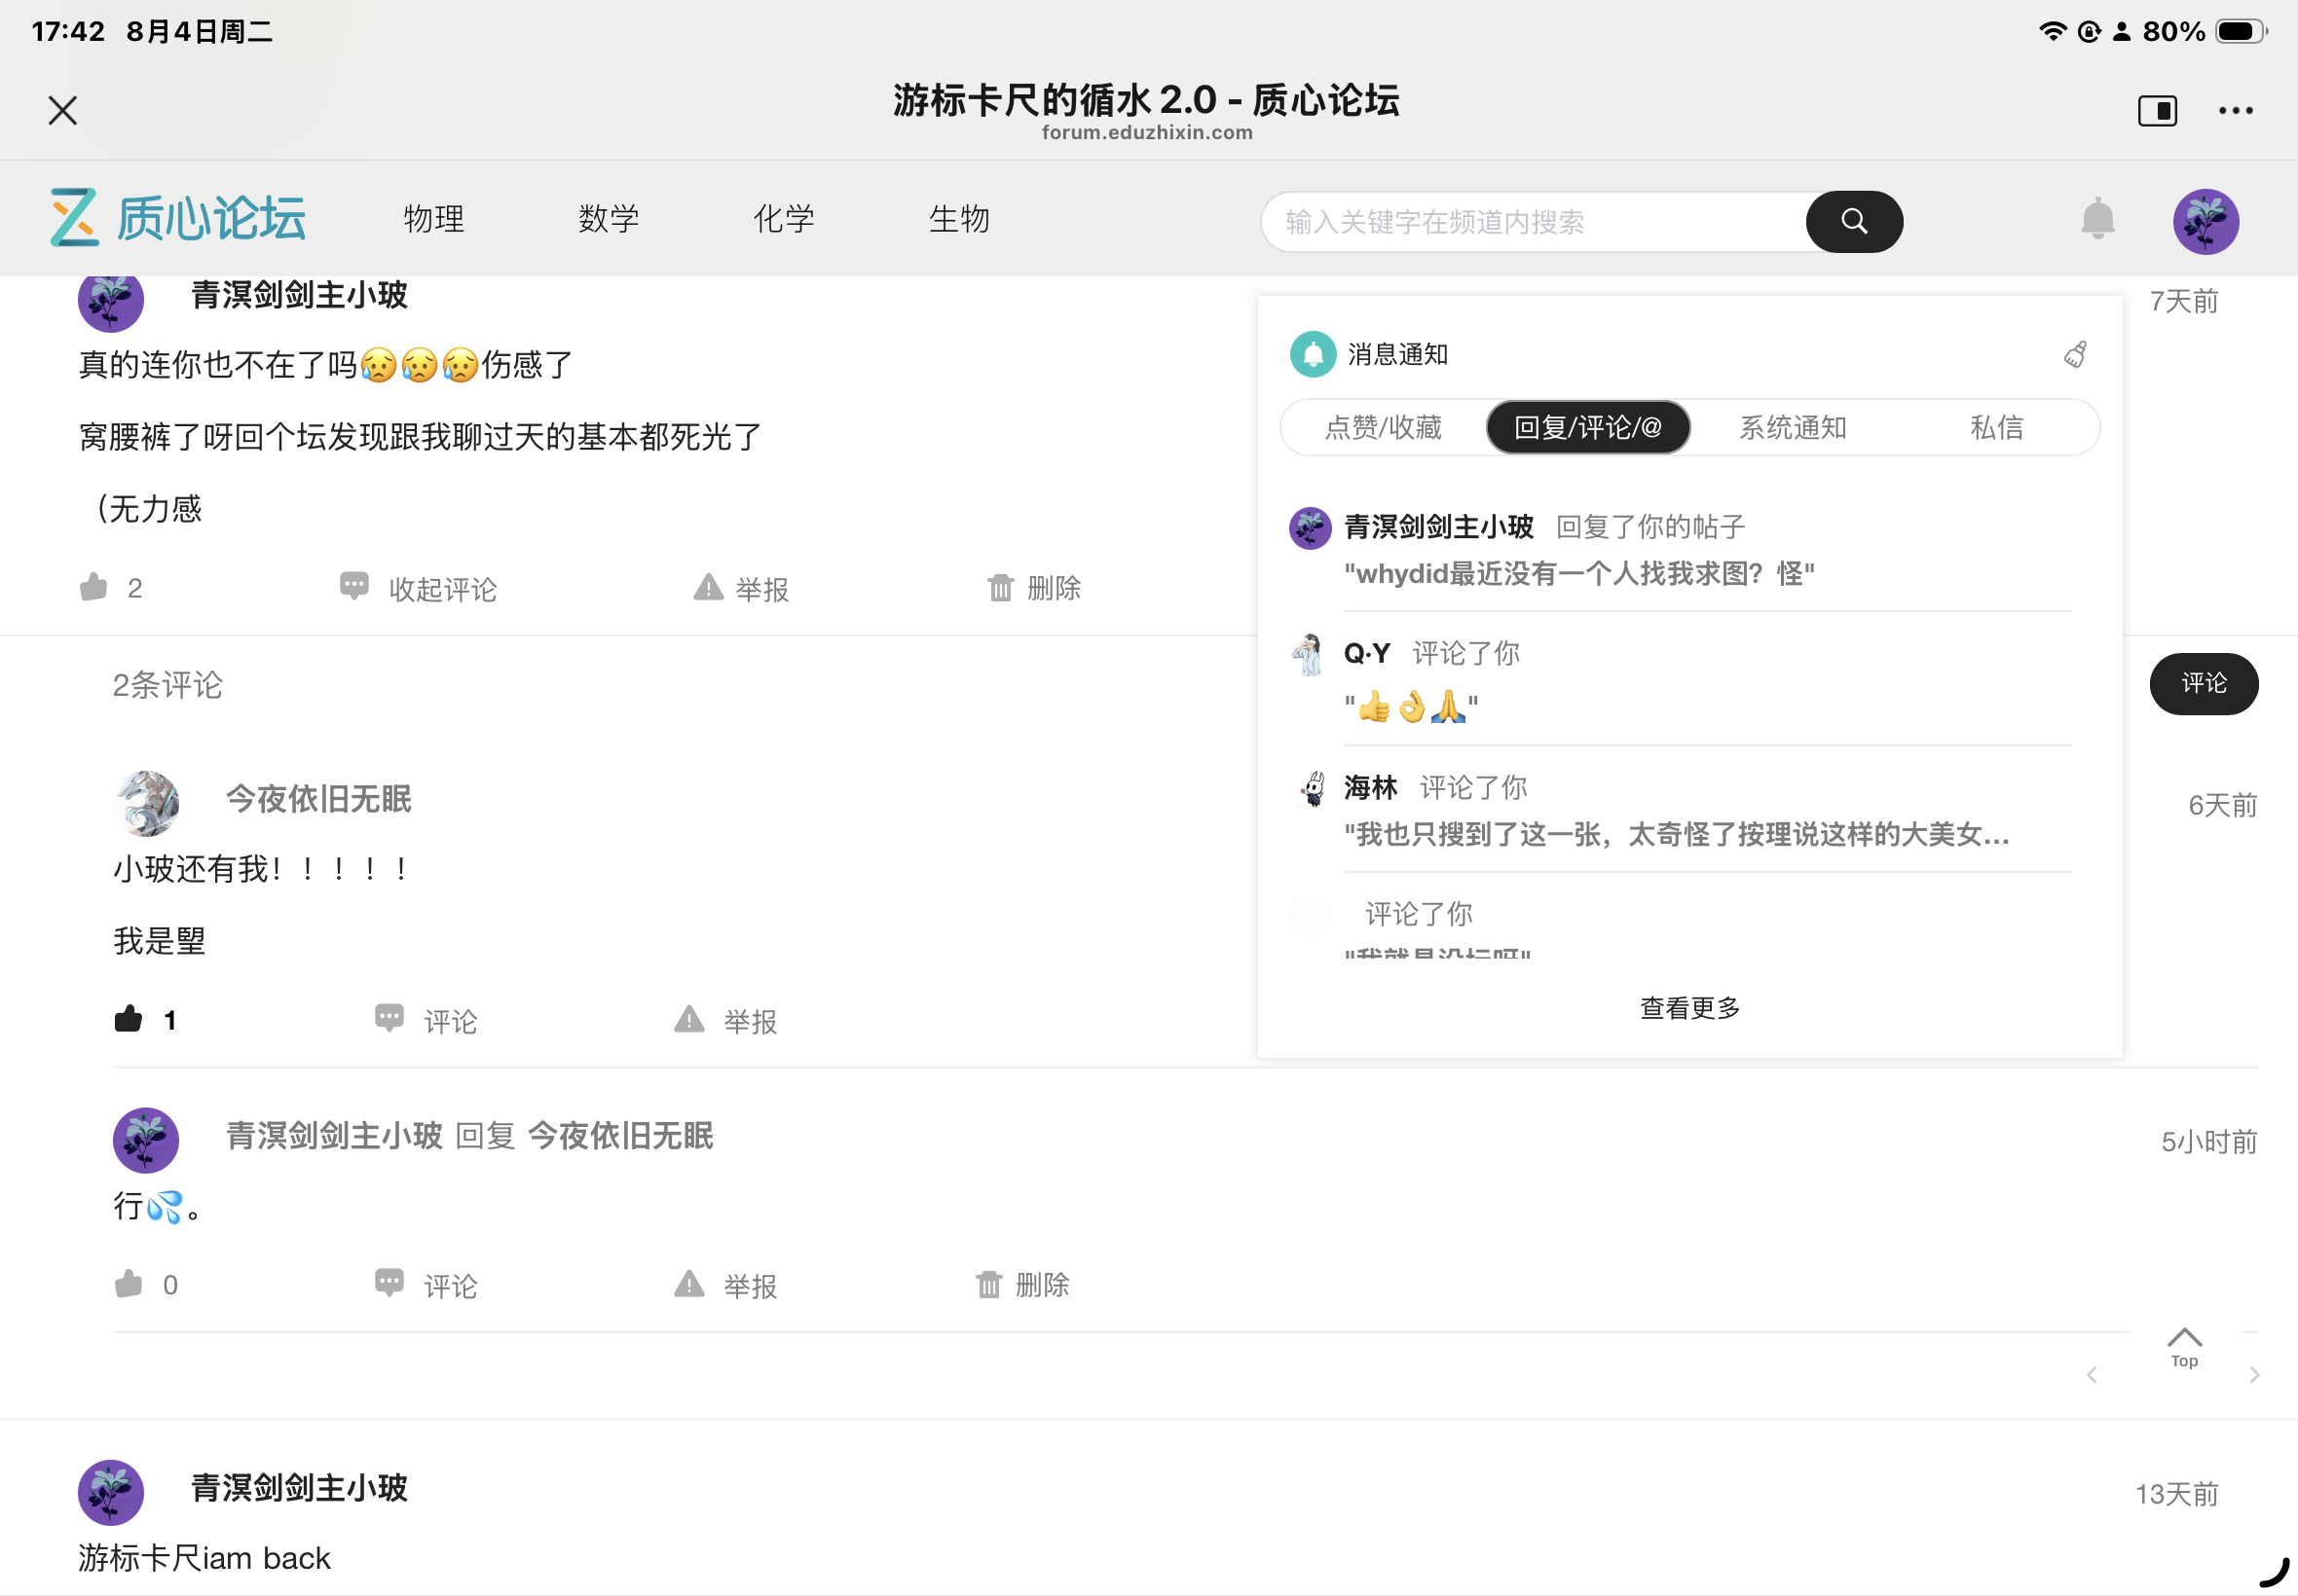Open the user profile avatar in navbar
The image size is (2298, 1596).
coord(2205,221)
